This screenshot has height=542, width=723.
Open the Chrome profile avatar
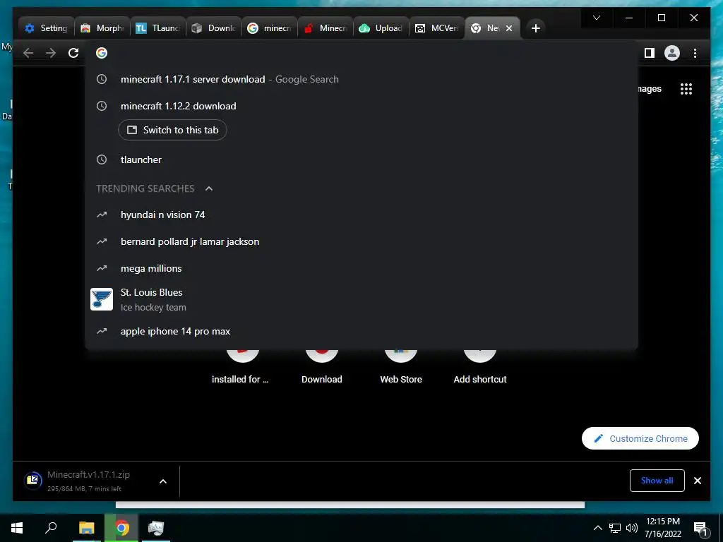[x=672, y=53]
